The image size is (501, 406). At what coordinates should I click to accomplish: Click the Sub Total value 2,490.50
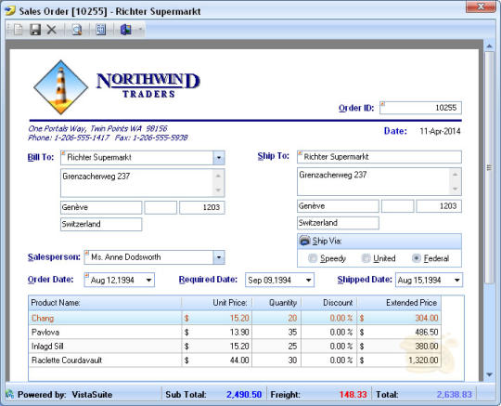[x=244, y=395]
